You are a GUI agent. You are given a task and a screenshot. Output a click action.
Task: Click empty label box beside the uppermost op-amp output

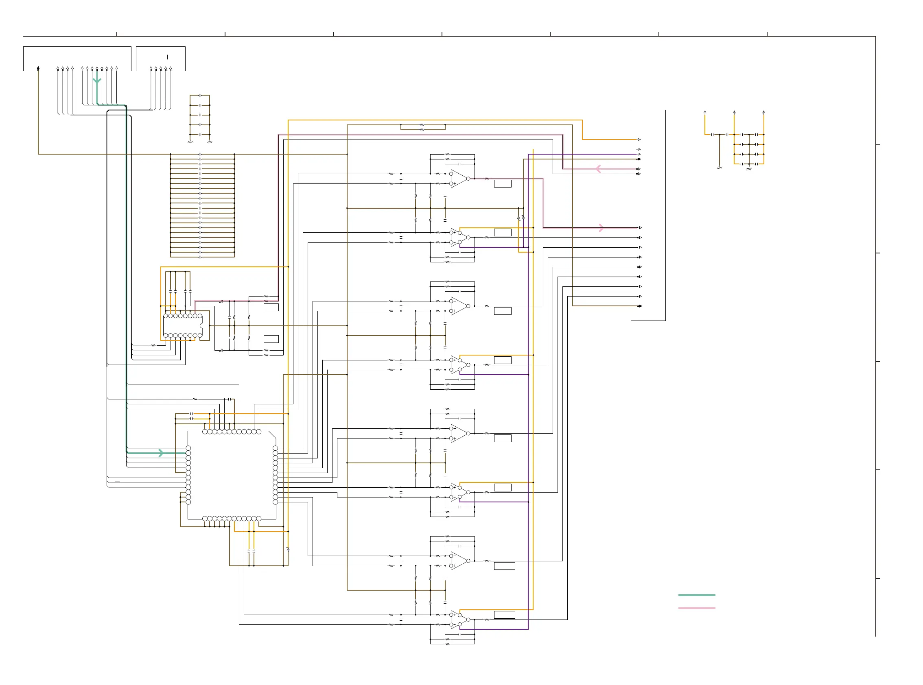502,184
